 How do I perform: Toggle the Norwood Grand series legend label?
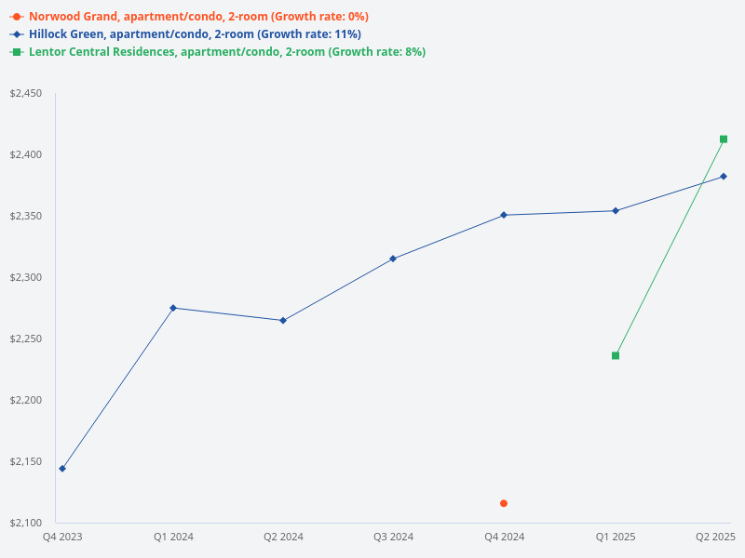point(198,17)
